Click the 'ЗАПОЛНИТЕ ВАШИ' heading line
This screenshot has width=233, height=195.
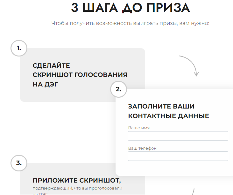pos(161,106)
